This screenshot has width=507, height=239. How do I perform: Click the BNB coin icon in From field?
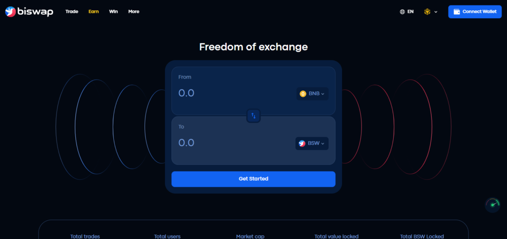[x=303, y=94]
